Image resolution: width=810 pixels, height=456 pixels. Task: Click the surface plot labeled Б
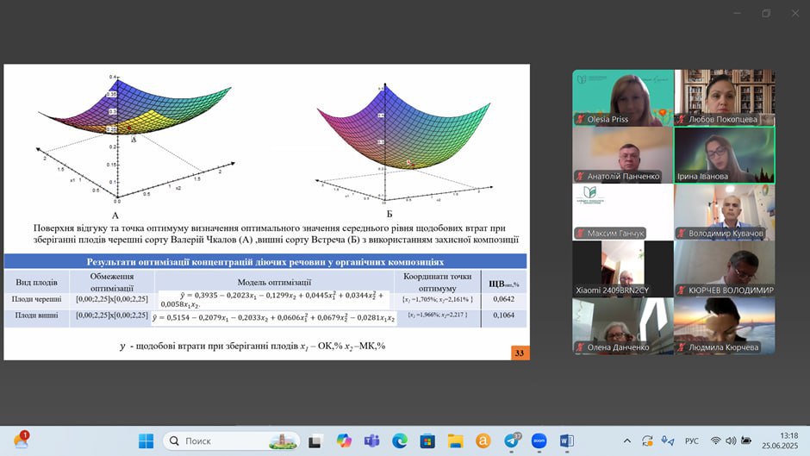point(404,142)
